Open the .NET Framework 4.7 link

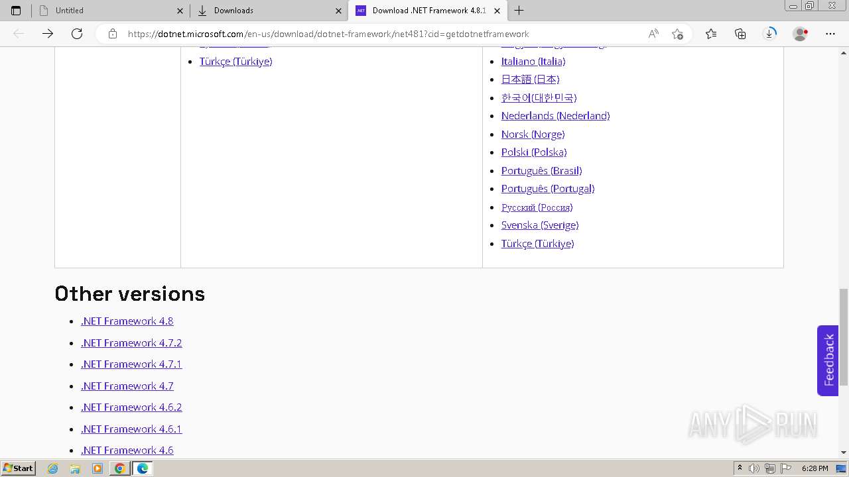click(x=127, y=386)
